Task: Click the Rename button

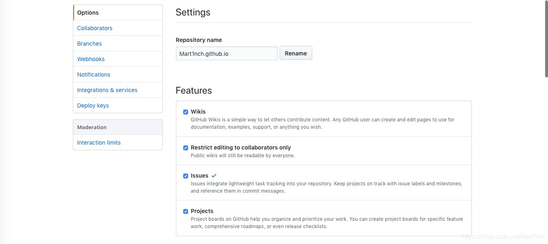Action: (x=296, y=53)
